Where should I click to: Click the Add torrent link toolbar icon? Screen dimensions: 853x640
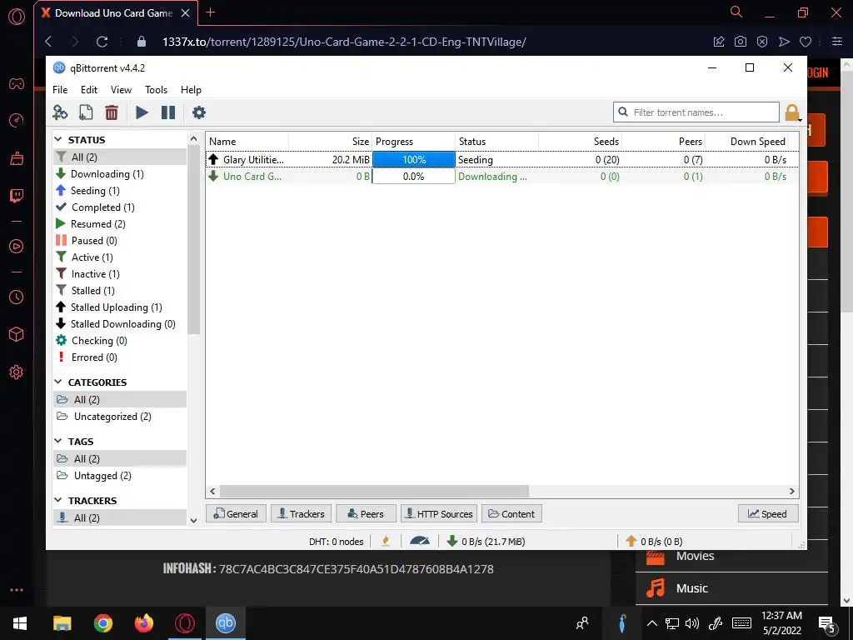[x=60, y=112]
